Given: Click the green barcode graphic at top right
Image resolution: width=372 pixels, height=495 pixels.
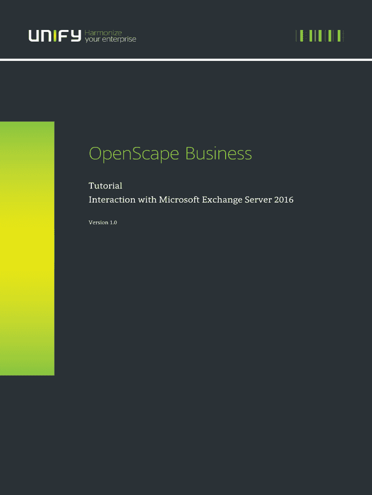Looking at the screenshot, I should 319,35.
